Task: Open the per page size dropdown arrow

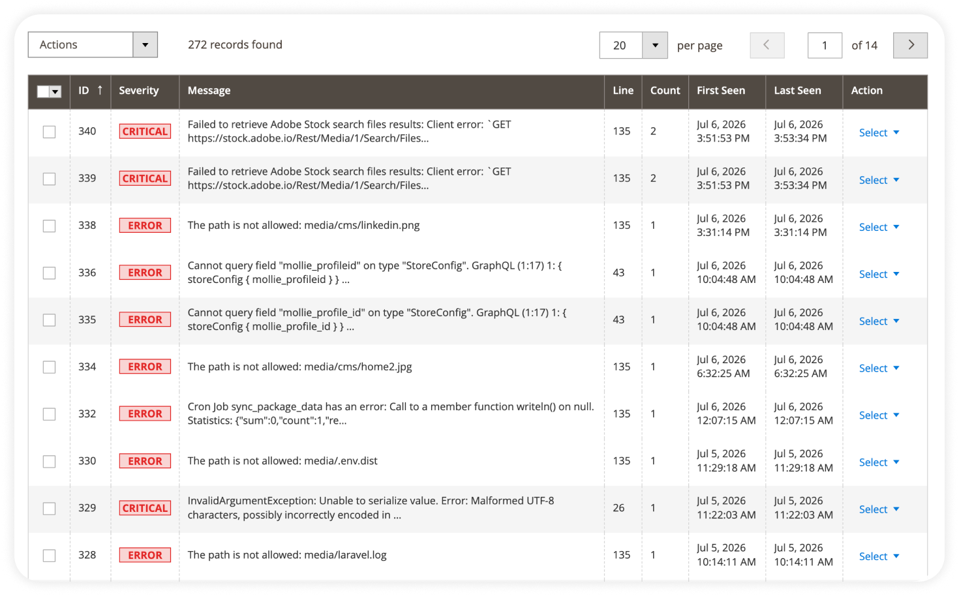Action: tap(655, 45)
